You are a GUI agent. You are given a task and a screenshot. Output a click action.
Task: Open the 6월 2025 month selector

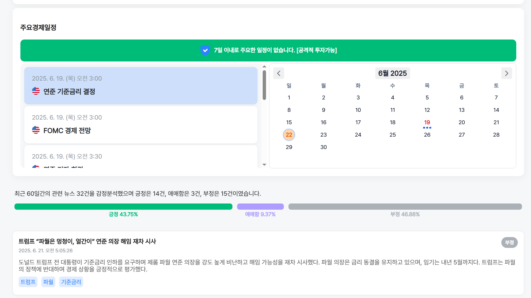392,73
